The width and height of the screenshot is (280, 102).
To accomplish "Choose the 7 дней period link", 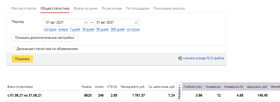I will point(75,30).
